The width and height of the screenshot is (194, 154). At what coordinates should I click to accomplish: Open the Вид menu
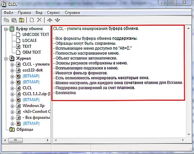tap(39, 13)
